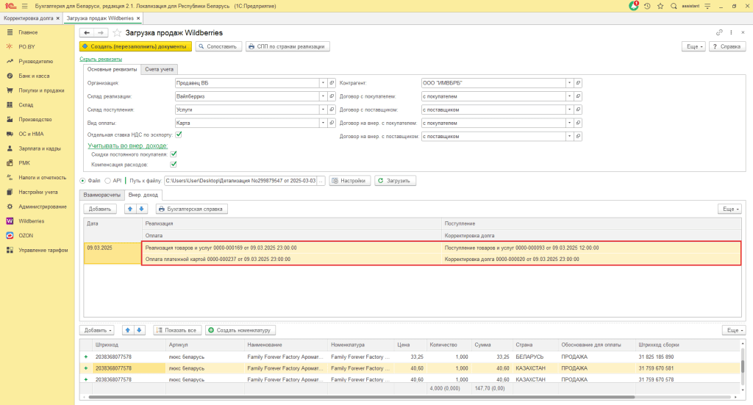Viewport: 753px width, 405px height.
Task: Open РМК sidebar section
Action: click(24, 163)
